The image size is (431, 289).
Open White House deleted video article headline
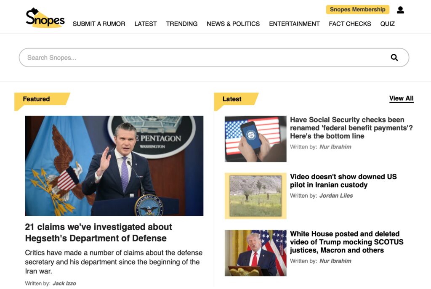click(x=346, y=242)
